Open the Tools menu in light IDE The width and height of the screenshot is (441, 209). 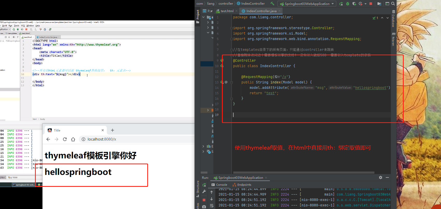tap(17, 26)
